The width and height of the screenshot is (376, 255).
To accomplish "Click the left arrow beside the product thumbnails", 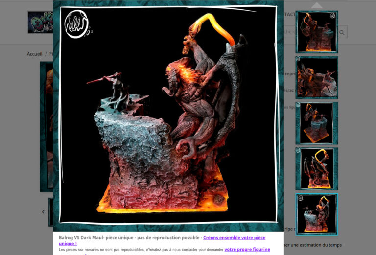I will [x=43, y=212].
